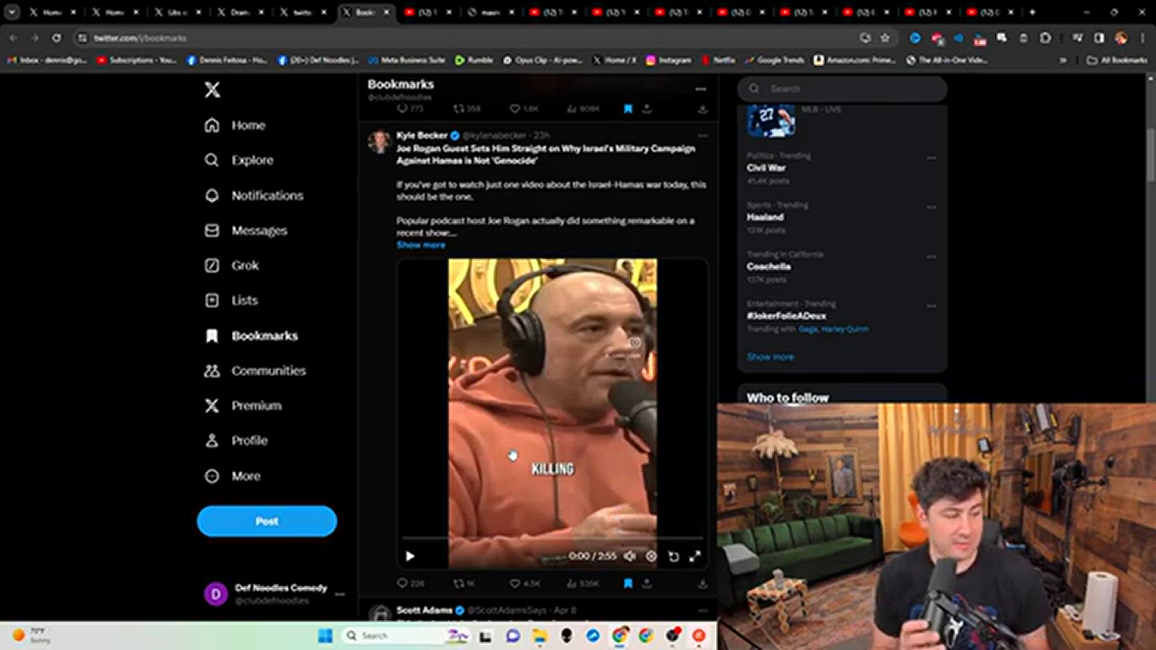Click Show more on Kyle Becker post

click(x=421, y=245)
